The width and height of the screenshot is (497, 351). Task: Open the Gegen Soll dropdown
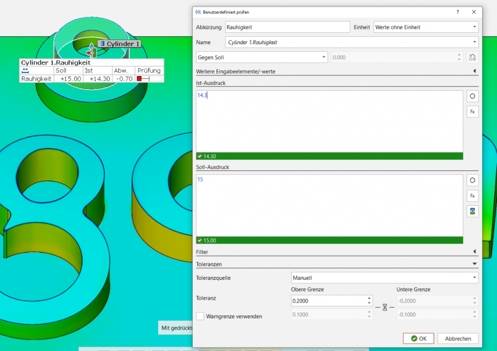pos(262,58)
